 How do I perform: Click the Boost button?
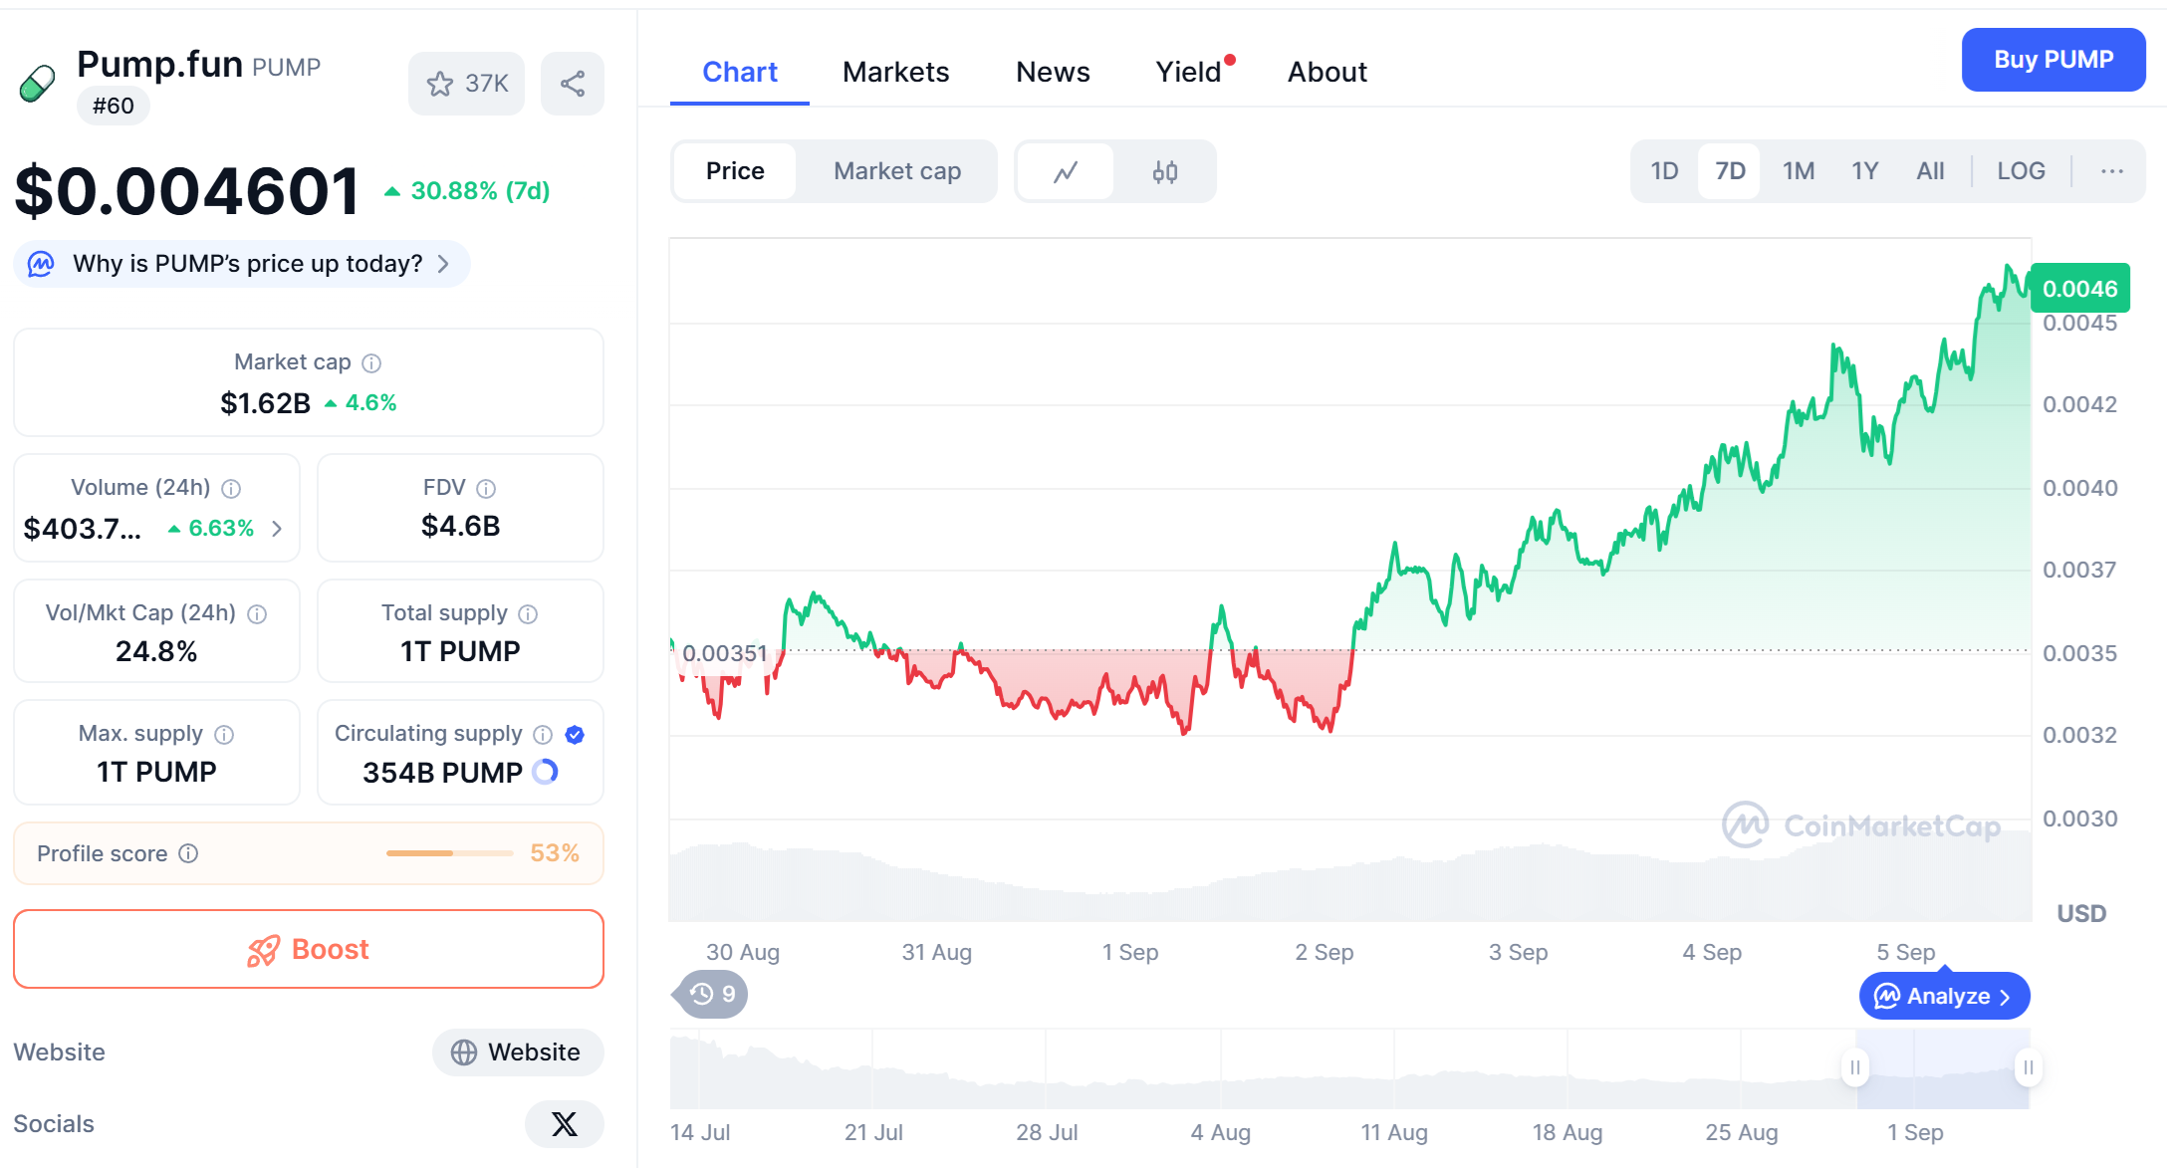pyautogui.click(x=309, y=949)
